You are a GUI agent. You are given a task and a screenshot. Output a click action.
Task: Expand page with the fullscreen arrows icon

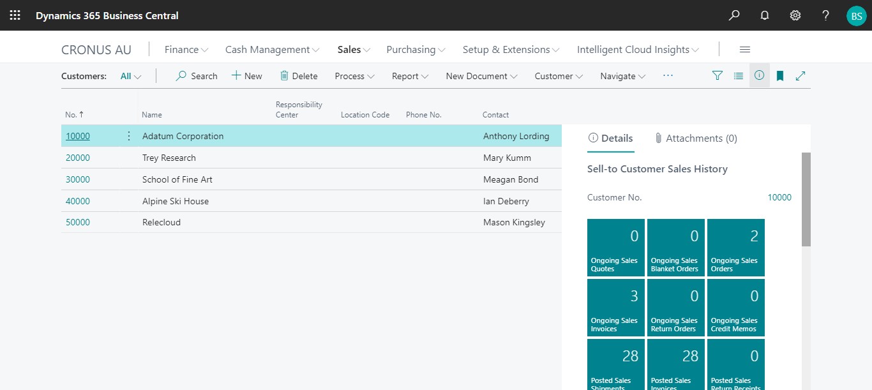[801, 76]
